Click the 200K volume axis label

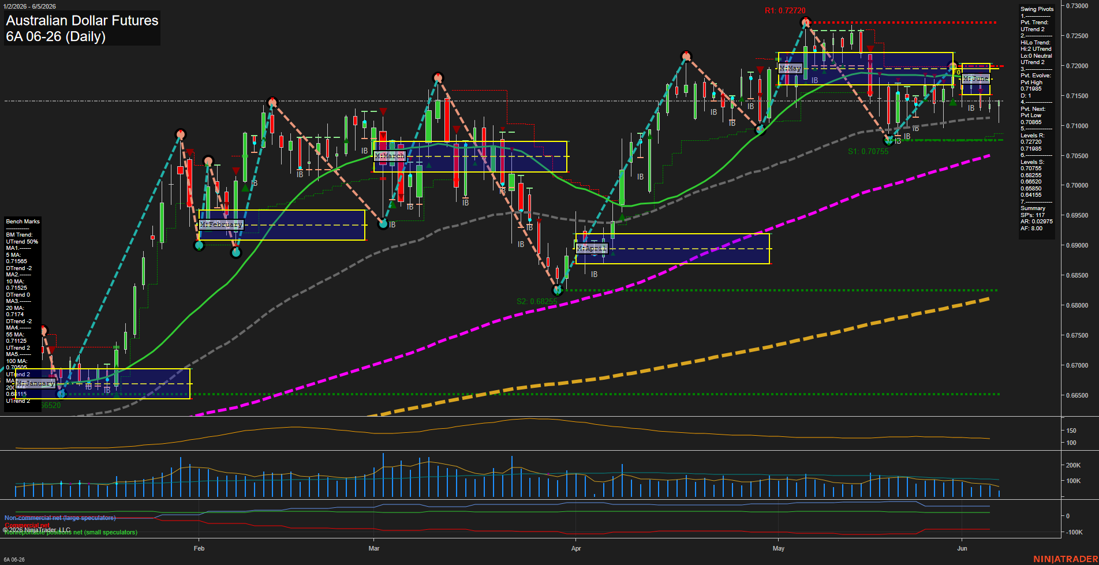(1073, 465)
